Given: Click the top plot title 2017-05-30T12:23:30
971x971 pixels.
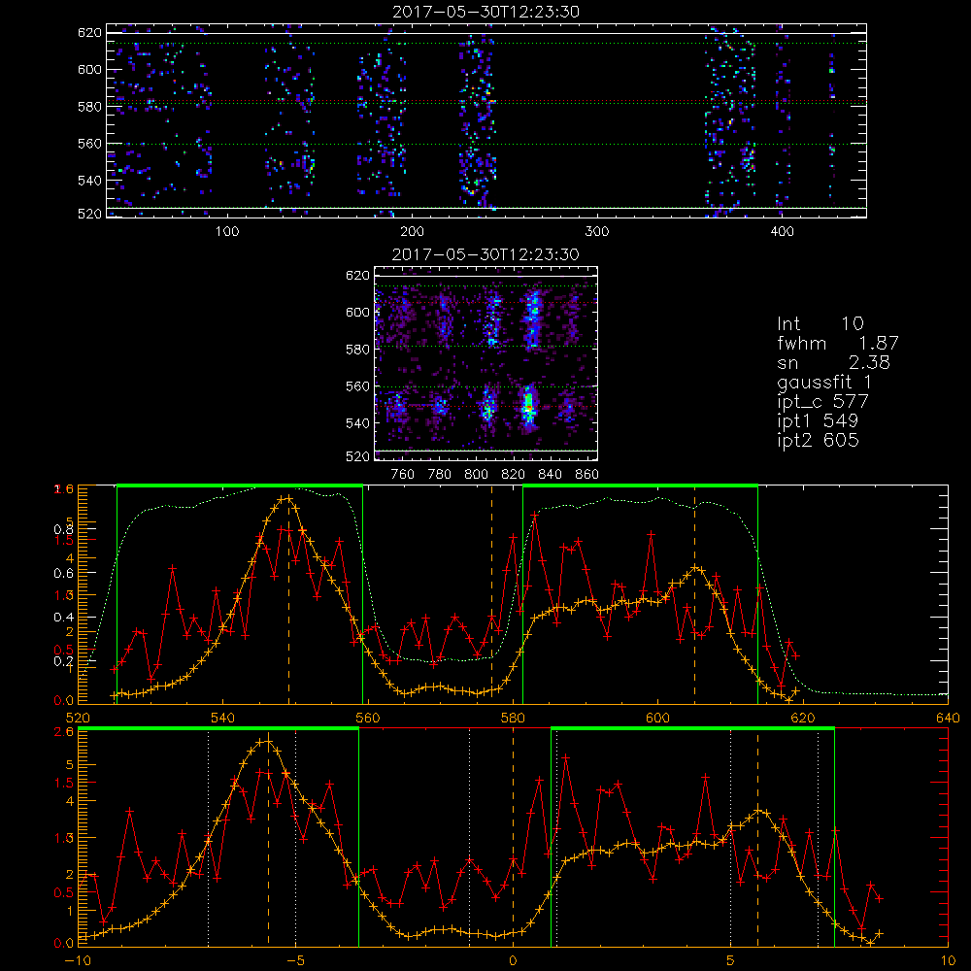Looking at the screenshot, I should tap(486, 11).
